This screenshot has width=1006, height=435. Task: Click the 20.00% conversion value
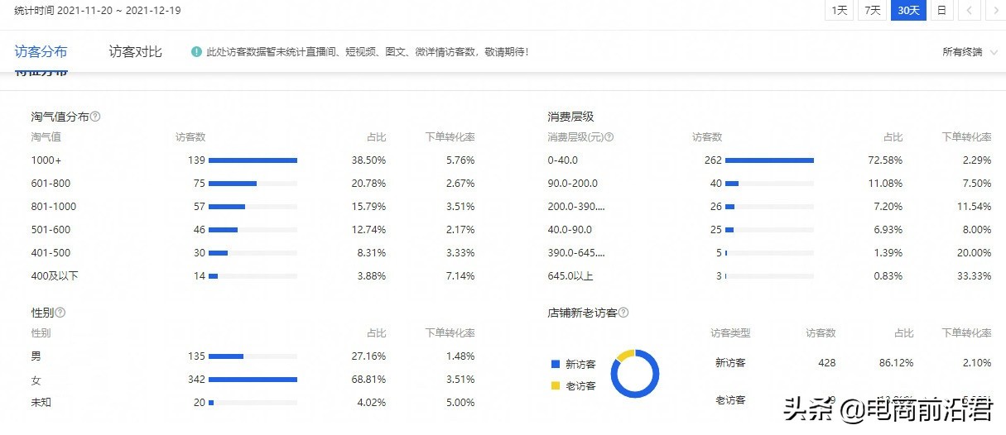973,253
